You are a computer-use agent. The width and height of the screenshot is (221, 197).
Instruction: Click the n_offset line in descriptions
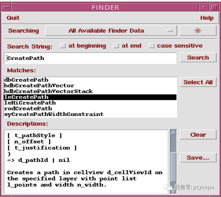pyautogui.click(x=29, y=142)
